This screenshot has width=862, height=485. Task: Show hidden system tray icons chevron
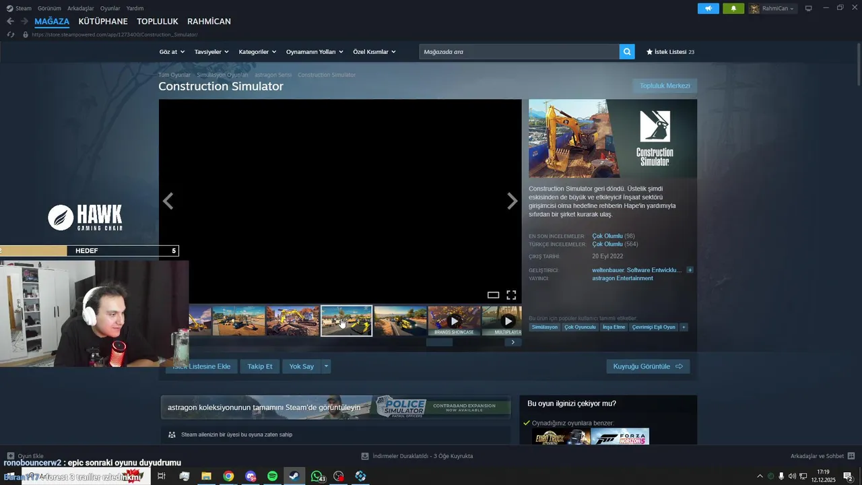pos(760,476)
